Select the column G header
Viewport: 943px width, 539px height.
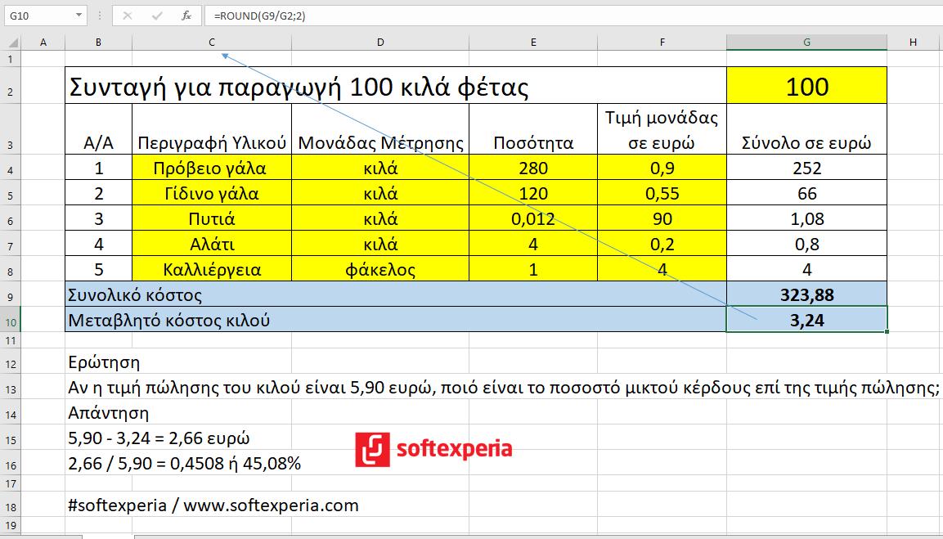pos(806,43)
